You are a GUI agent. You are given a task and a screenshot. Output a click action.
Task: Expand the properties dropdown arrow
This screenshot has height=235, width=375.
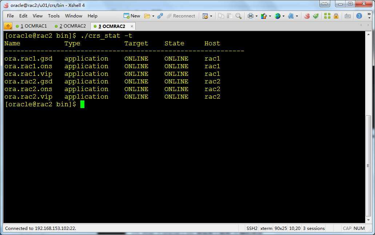211,16
